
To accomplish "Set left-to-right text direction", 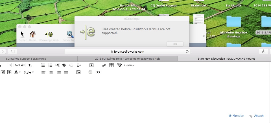I will [58, 65].
